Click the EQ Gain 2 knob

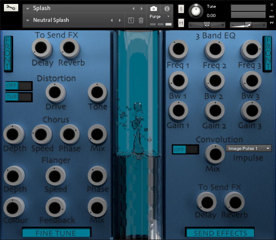point(214,111)
